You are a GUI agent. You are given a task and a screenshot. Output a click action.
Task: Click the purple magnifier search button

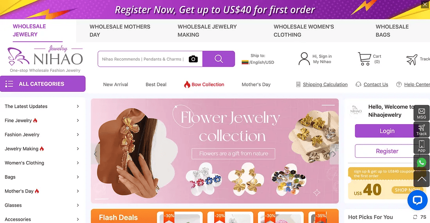(x=219, y=59)
